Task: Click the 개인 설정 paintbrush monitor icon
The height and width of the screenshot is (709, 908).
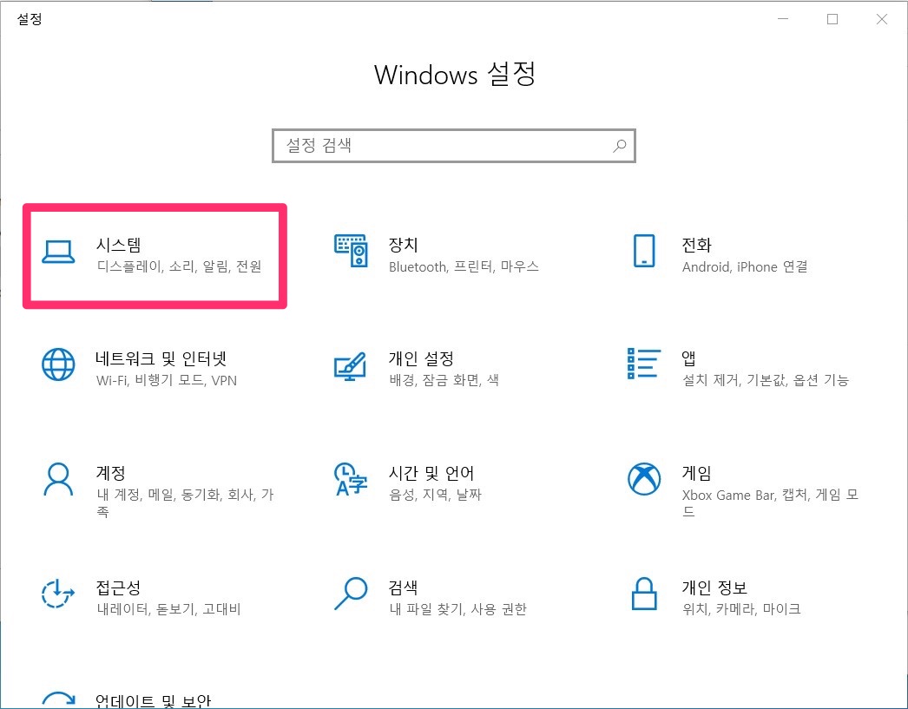Action: pyautogui.click(x=351, y=366)
